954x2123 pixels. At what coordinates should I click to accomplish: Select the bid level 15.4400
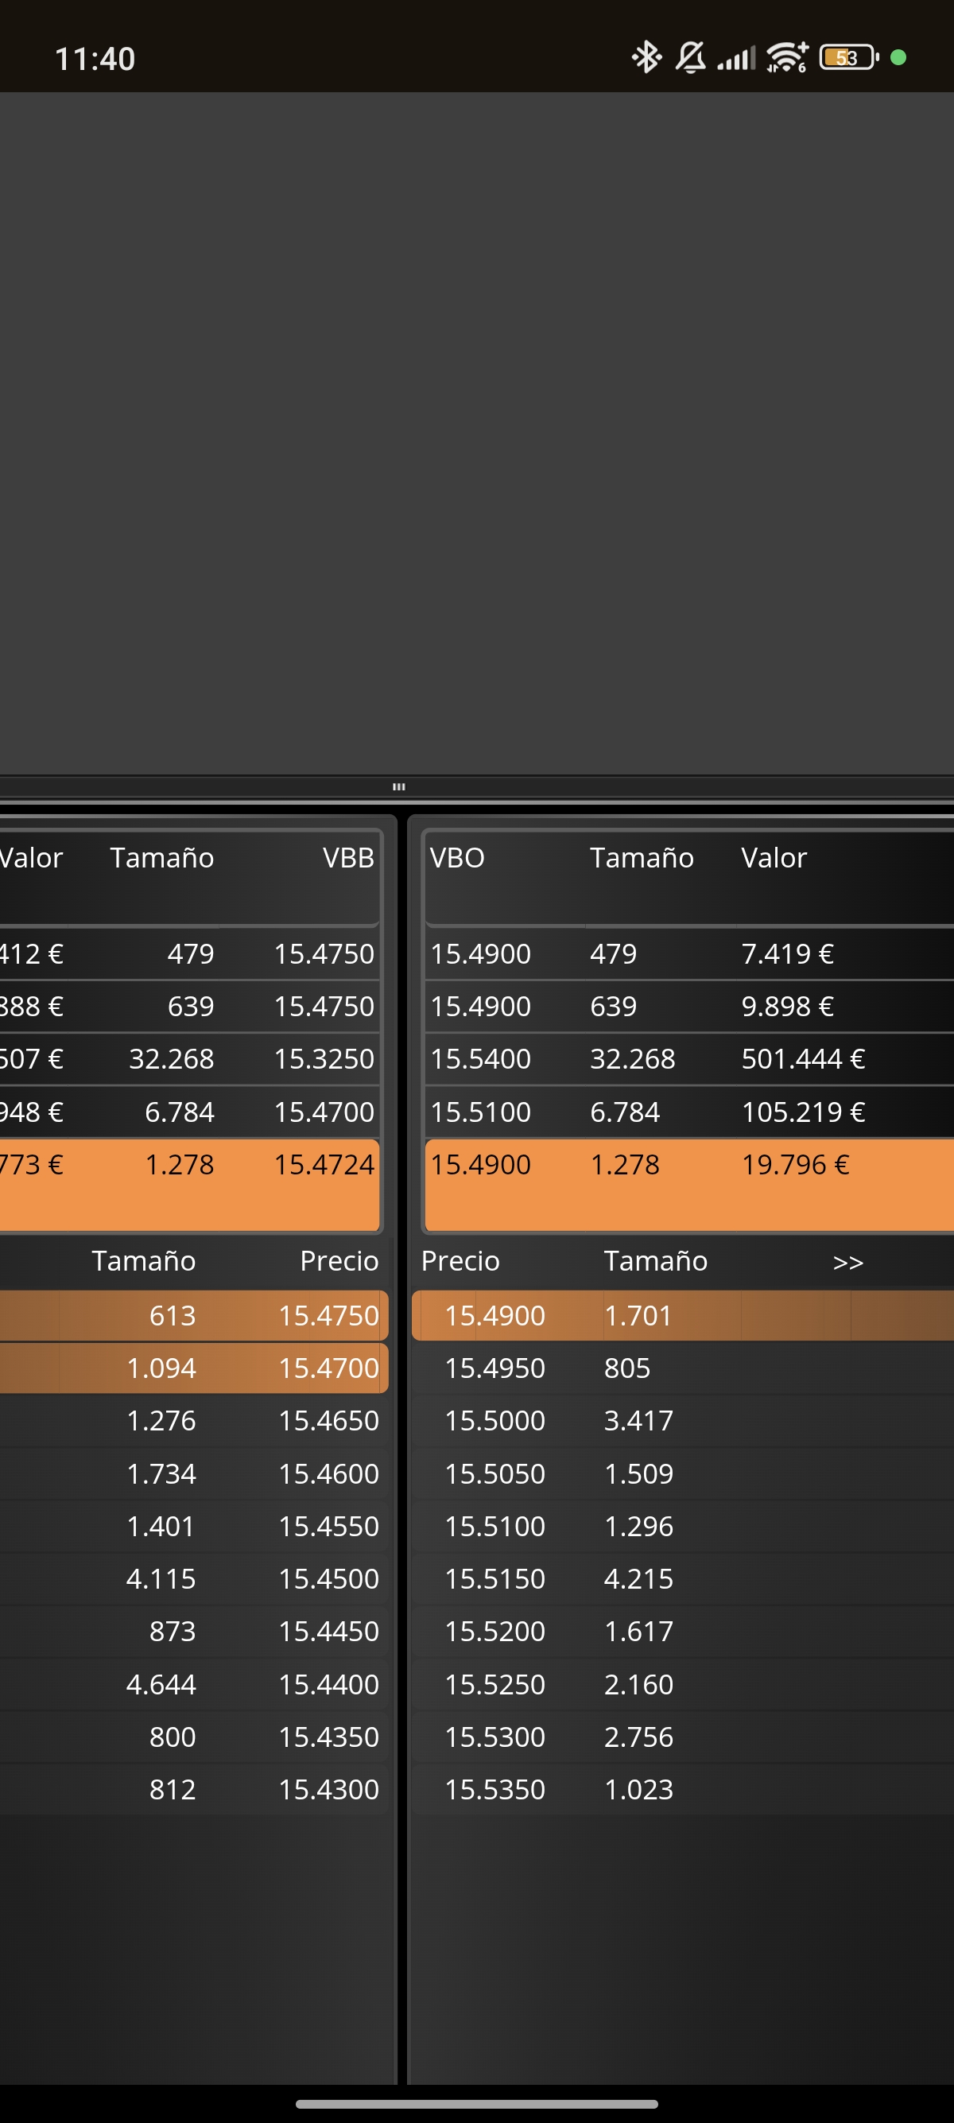point(194,1684)
